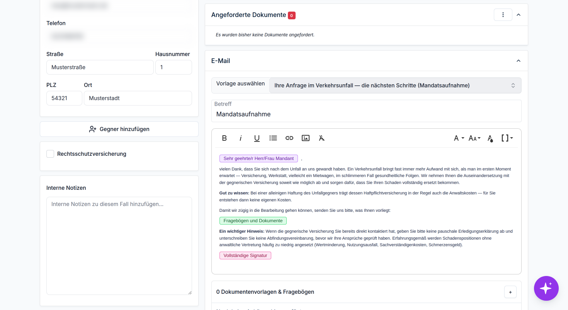This screenshot has height=310, width=568.
Task: Insert bulleted list in email body
Action: 273,138
